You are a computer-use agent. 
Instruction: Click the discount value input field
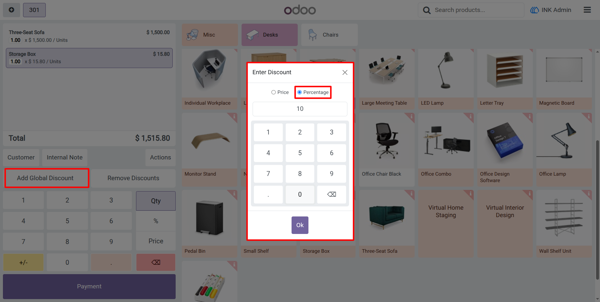coord(300,109)
